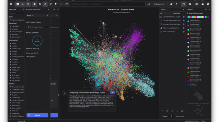This screenshot has height=122, width=219.
Task: Switch to the Favorites history tab
Action: point(177,13)
